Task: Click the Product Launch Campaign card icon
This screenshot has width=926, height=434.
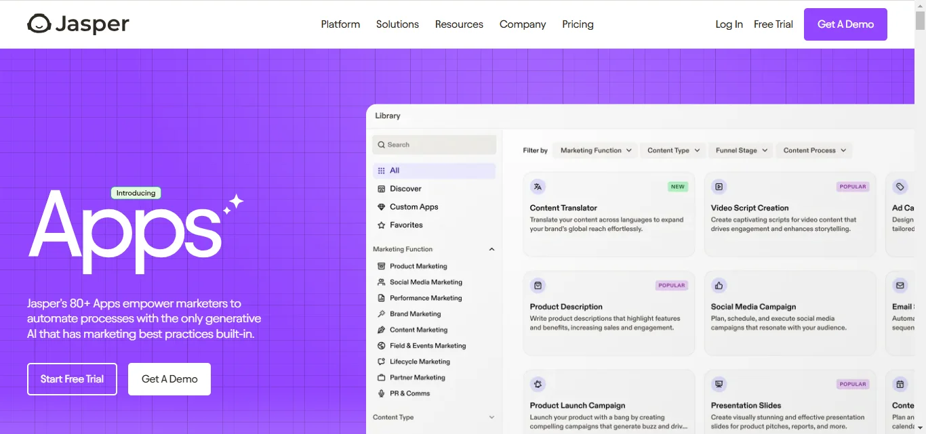Action: click(x=538, y=384)
